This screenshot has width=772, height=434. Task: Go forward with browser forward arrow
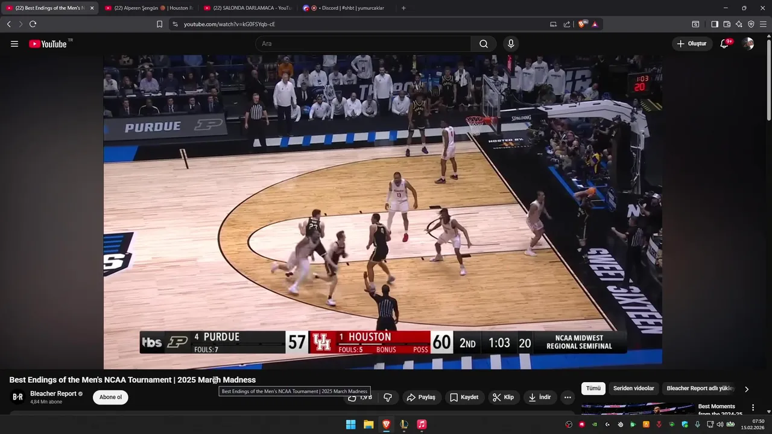tap(21, 24)
